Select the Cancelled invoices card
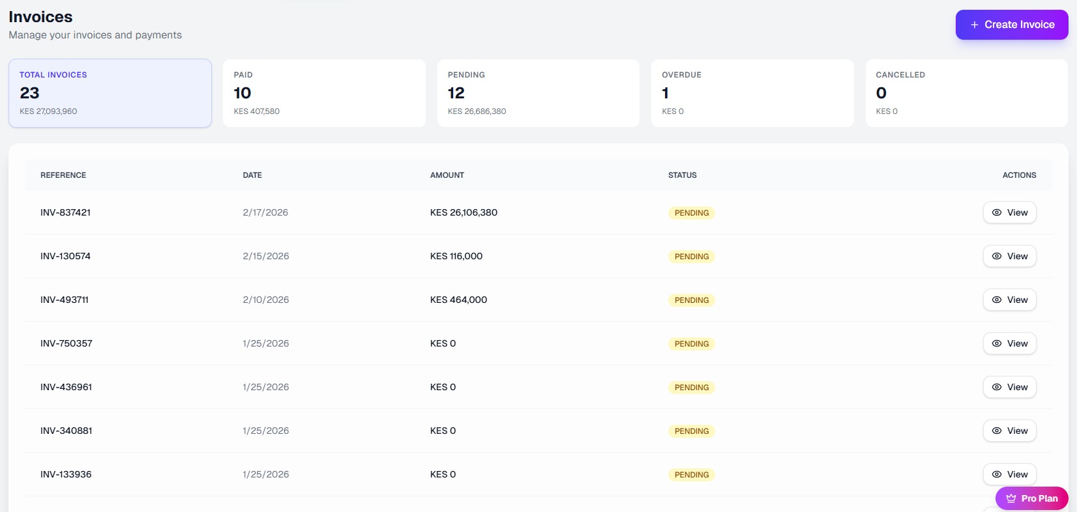 coord(966,93)
